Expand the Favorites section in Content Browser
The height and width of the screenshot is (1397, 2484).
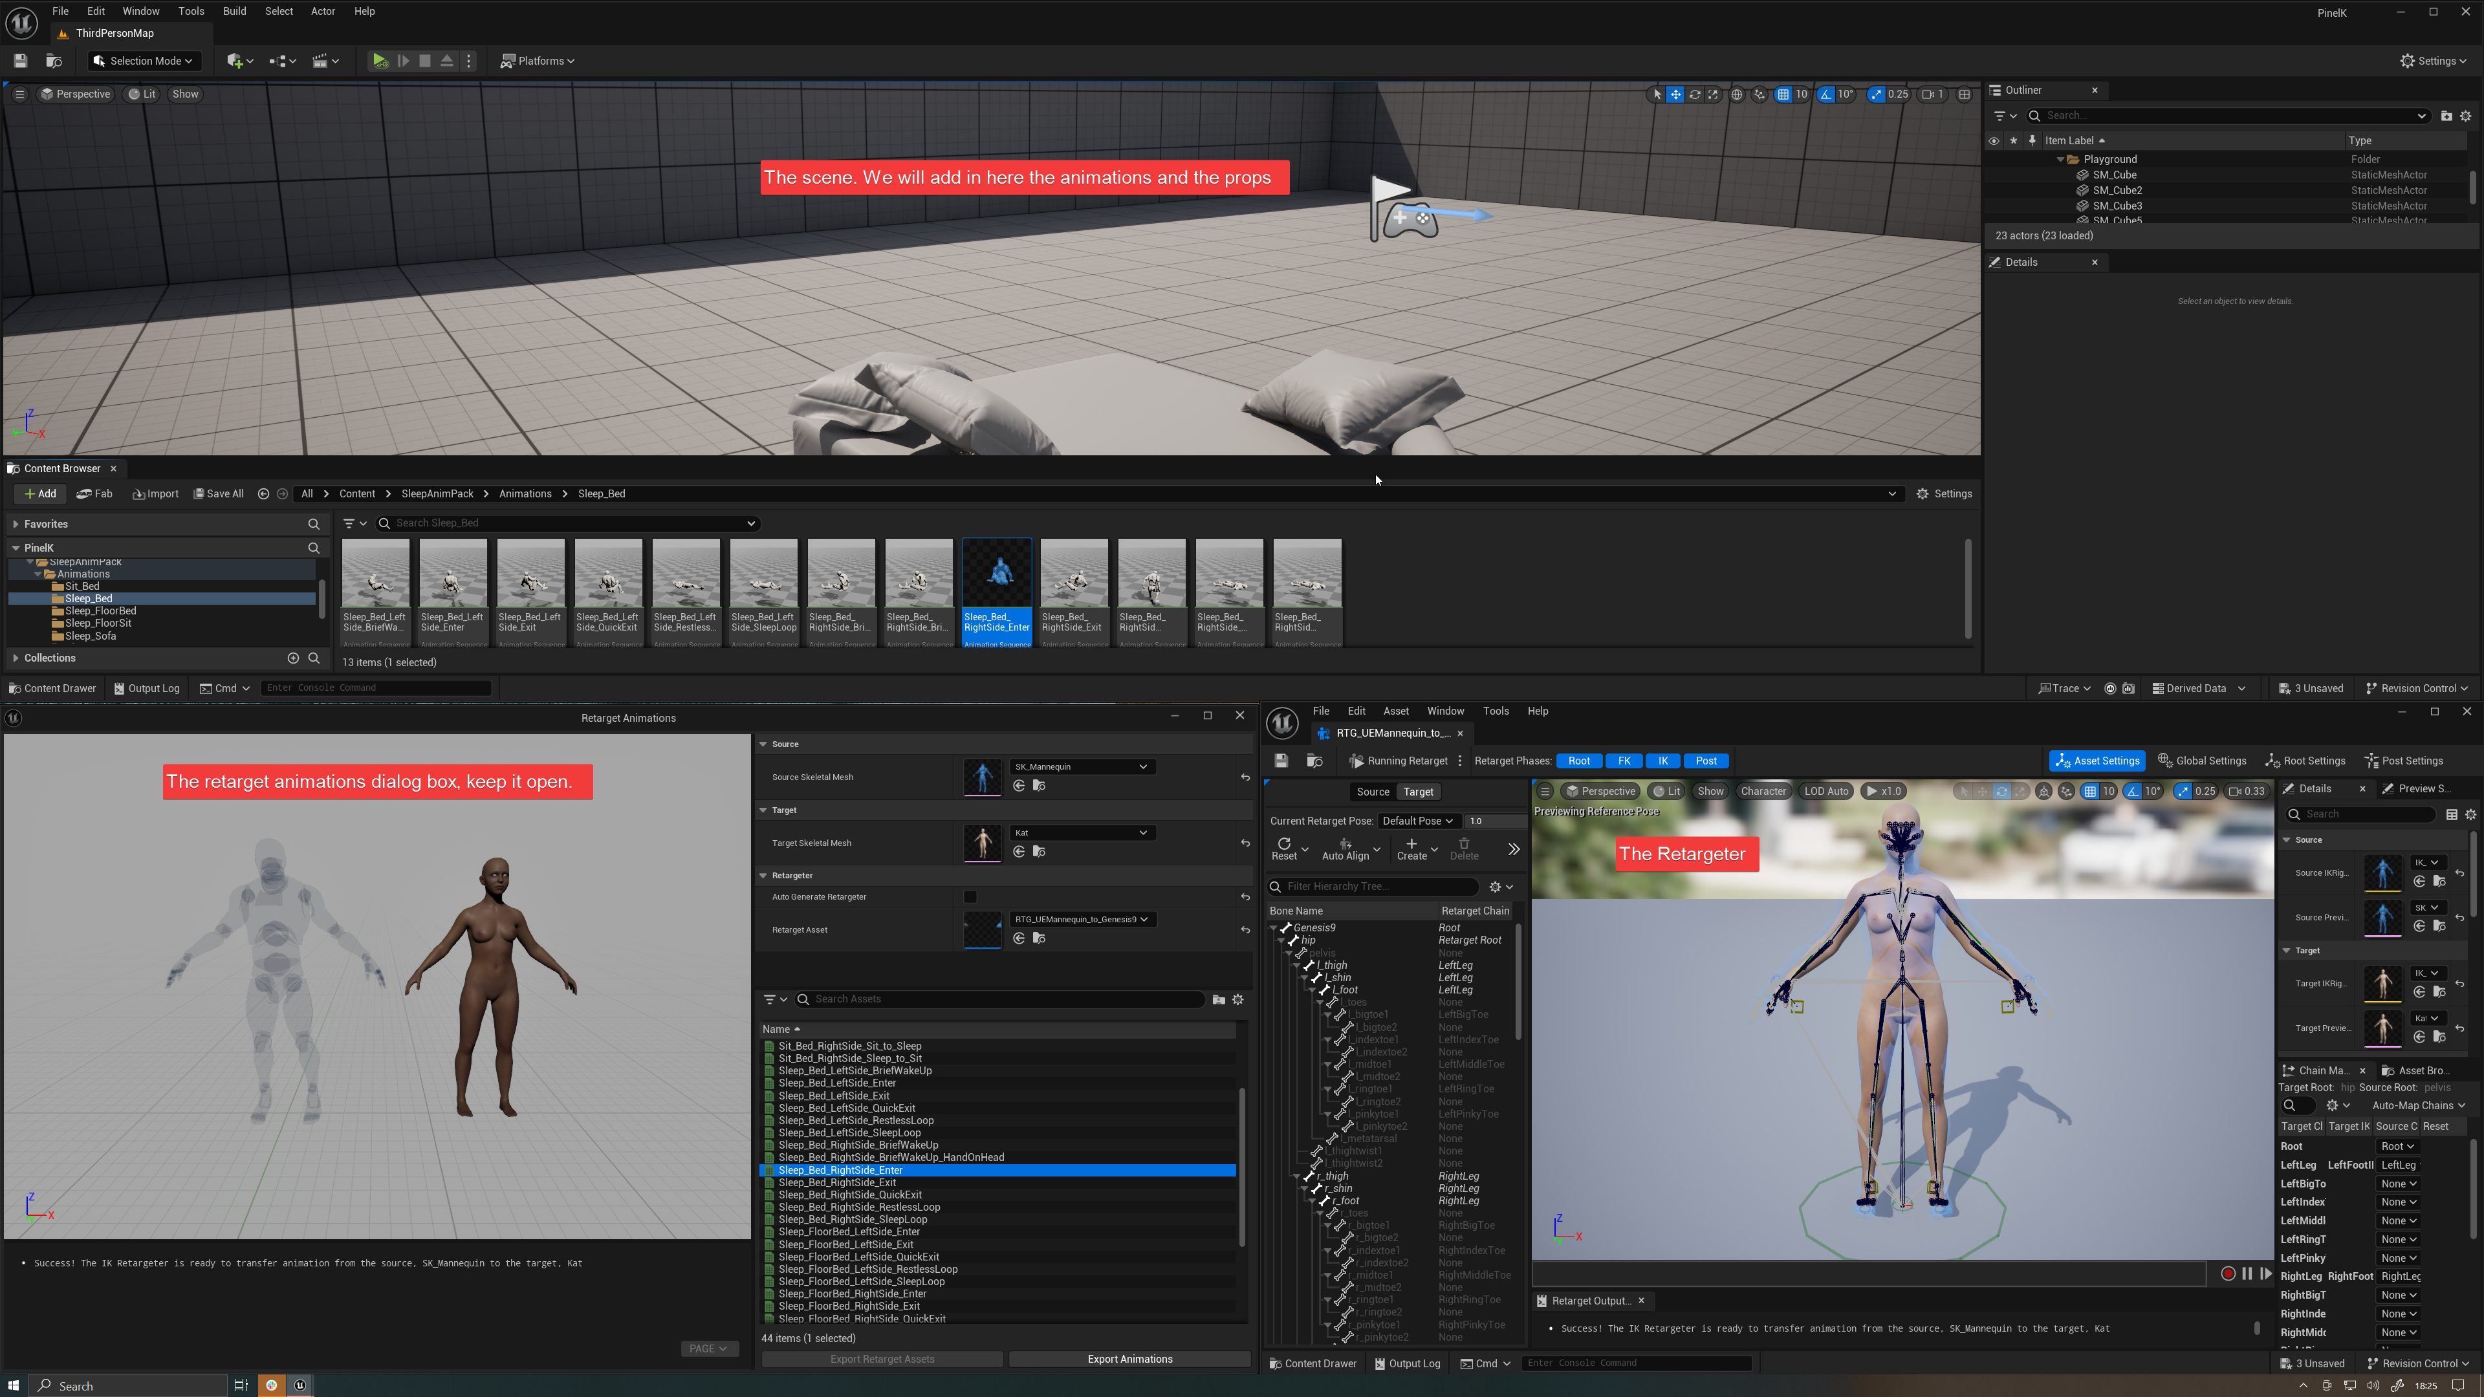pyautogui.click(x=16, y=525)
